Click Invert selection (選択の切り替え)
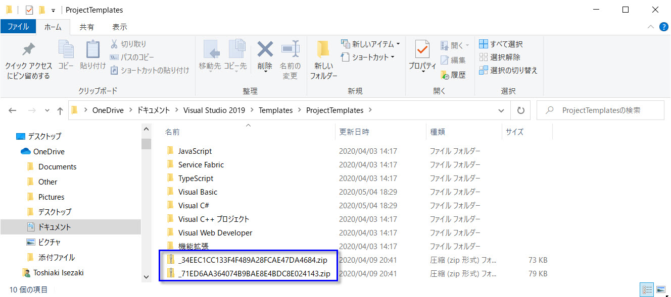 pos(508,71)
